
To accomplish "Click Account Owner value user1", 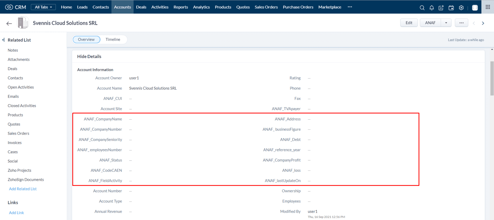I will click(x=134, y=78).
